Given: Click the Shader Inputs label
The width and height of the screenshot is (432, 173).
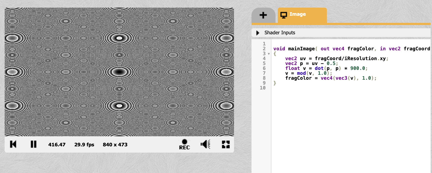Looking at the screenshot, I should coord(280,33).
